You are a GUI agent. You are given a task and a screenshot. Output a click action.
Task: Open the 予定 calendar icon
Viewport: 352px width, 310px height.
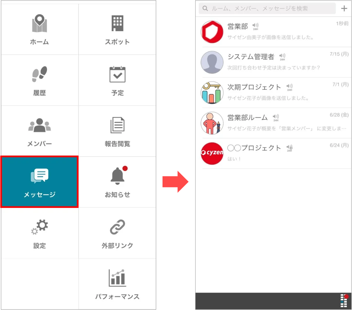click(117, 75)
